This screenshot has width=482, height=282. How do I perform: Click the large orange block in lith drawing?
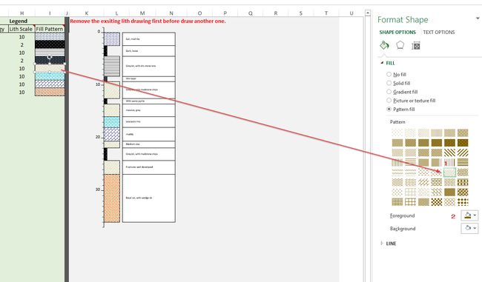click(112, 198)
